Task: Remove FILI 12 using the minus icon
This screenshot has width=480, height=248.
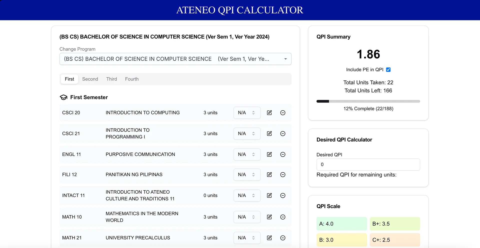Action: click(x=282, y=175)
